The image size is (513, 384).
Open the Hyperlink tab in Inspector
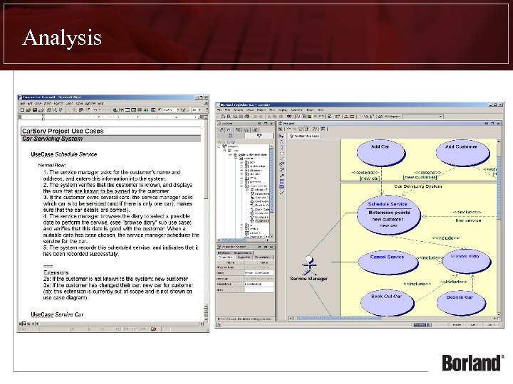point(244,257)
